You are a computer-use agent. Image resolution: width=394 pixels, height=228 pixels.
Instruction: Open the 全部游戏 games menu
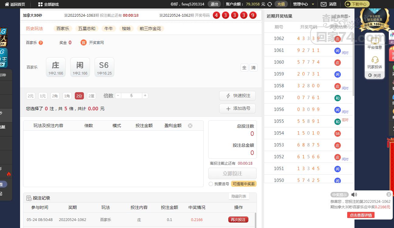pos(48,4)
